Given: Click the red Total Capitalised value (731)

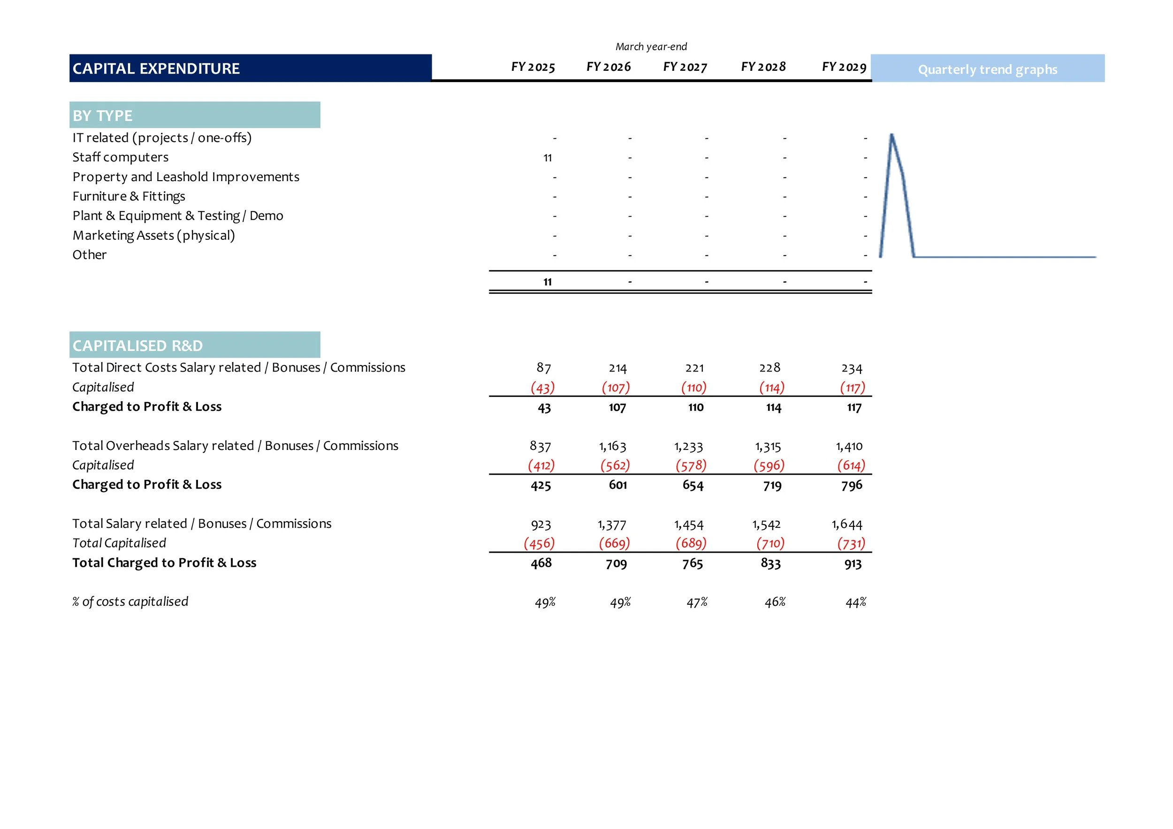Looking at the screenshot, I should coord(851,543).
